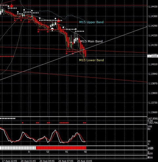Click the M15 Main Band label
This screenshot has height=162, width=158.
click(92, 41)
